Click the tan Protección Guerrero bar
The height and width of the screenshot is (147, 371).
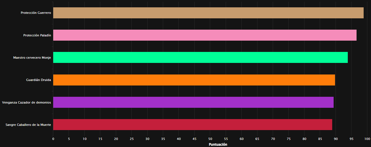(208, 13)
